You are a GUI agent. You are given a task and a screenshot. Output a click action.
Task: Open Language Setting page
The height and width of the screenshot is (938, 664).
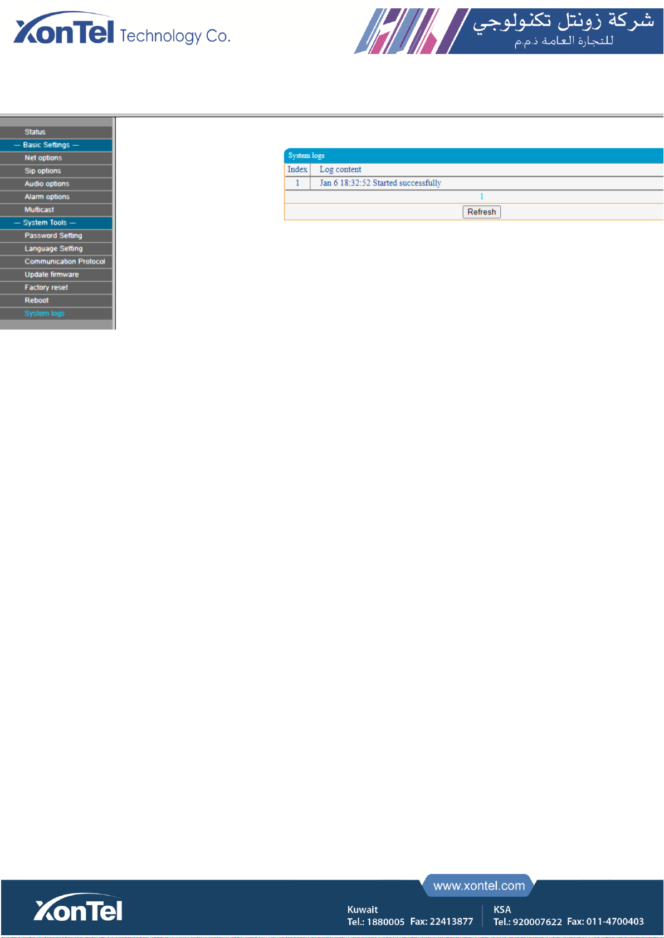[56, 249]
